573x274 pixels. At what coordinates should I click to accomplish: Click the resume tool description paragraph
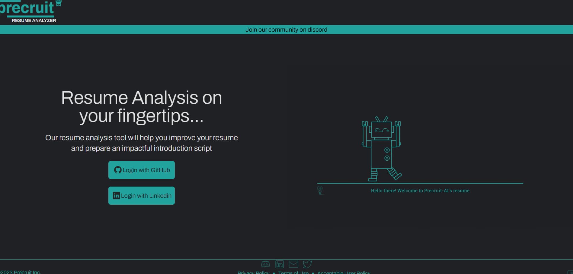click(141, 143)
